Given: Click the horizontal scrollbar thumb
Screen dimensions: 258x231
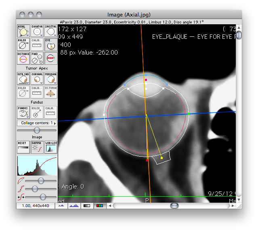Looking at the screenshot, I should (174, 206).
